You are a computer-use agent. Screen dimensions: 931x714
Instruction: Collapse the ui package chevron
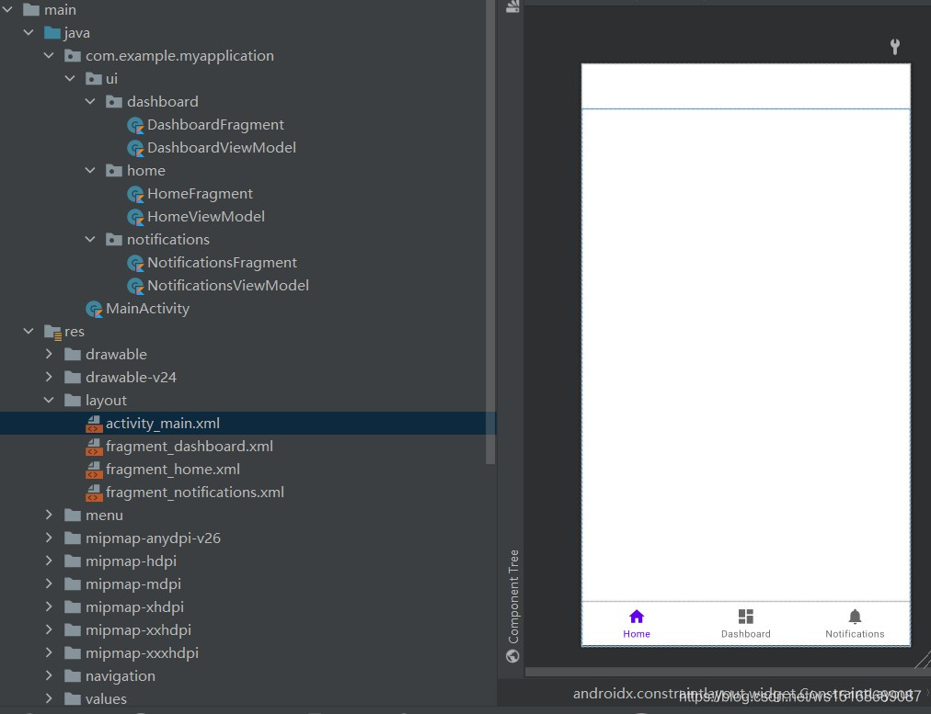coord(70,78)
